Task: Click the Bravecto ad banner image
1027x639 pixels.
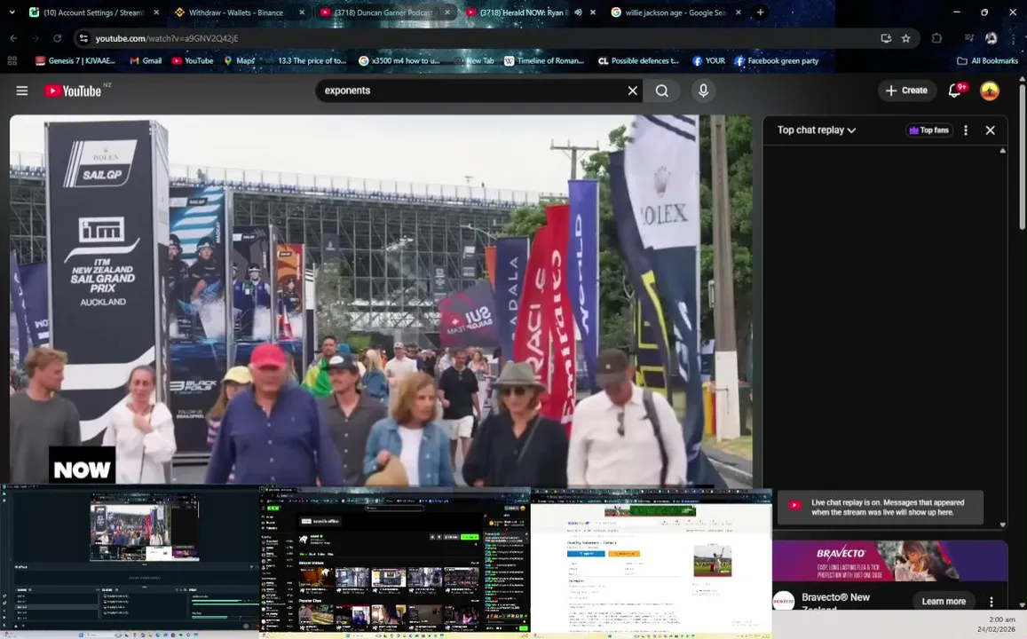Action: tap(889, 561)
